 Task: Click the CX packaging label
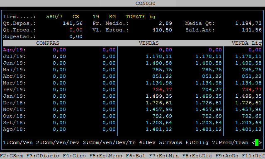tap(76, 17)
